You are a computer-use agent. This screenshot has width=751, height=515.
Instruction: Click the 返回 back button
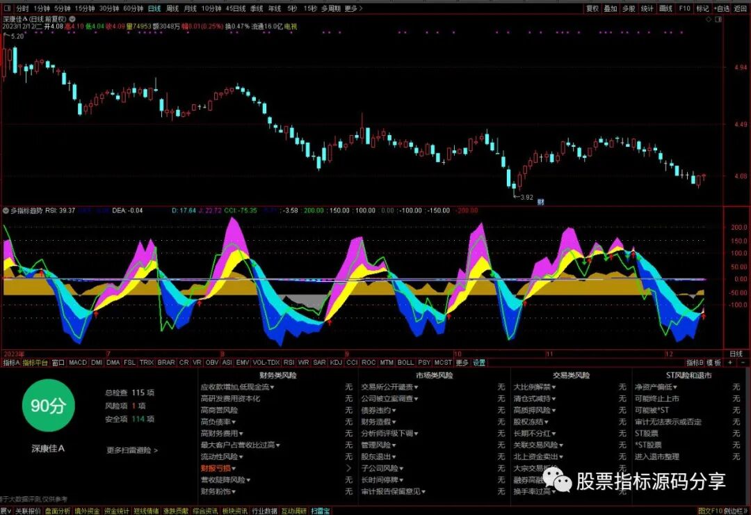(x=740, y=8)
